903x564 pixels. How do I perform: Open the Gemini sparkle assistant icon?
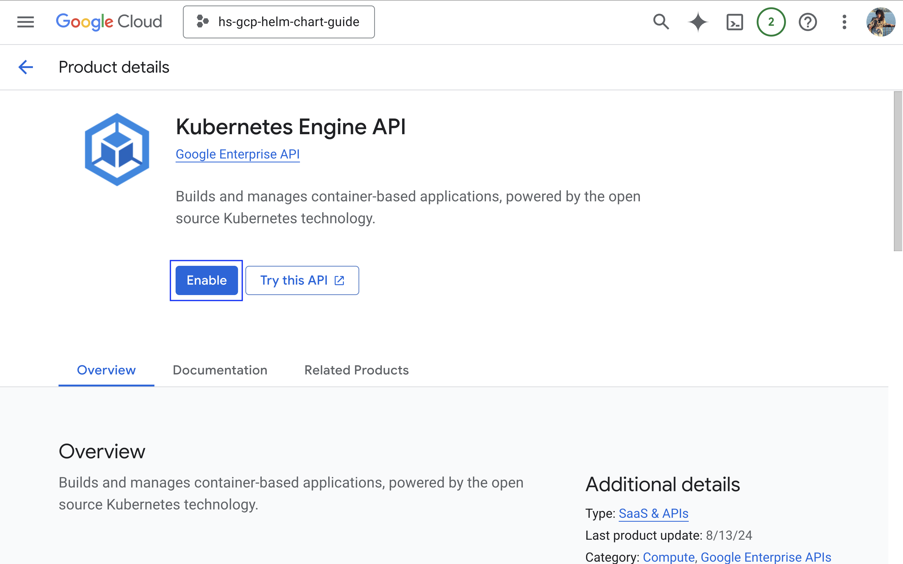pyautogui.click(x=697, y=22)
